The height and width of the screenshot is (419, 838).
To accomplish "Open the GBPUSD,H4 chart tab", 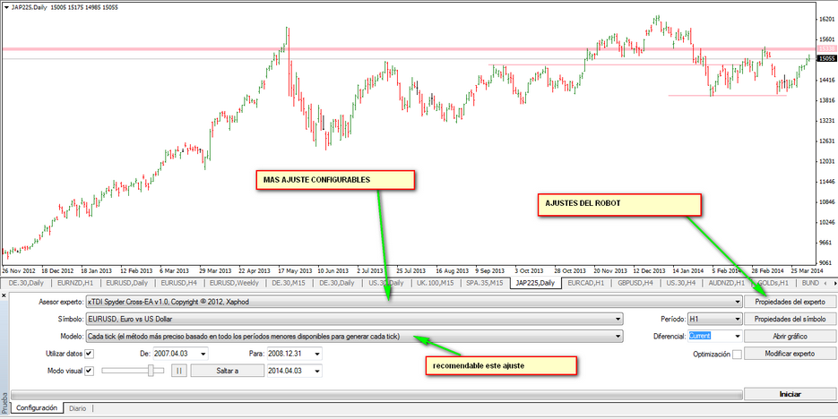I will click(635, 283).
